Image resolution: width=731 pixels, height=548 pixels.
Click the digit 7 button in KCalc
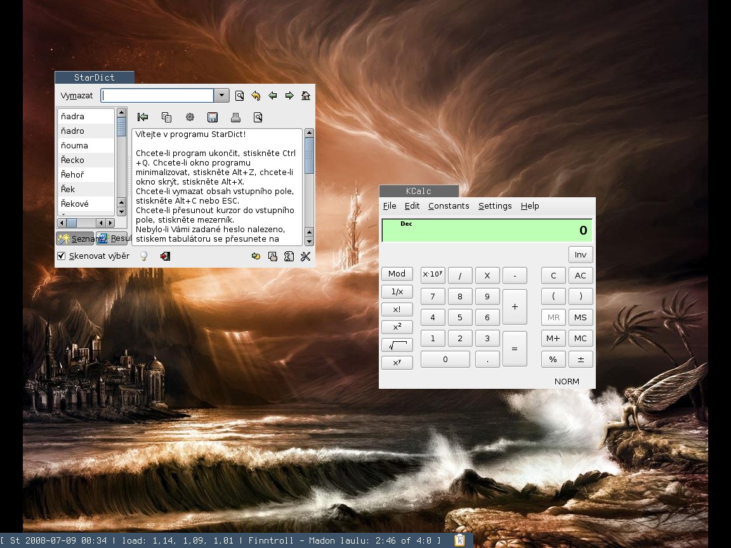point(433,296)
